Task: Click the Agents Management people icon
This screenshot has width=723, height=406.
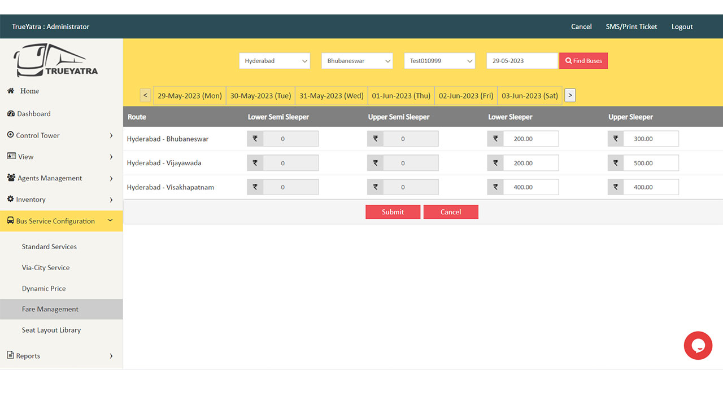Action: (11, 178)
